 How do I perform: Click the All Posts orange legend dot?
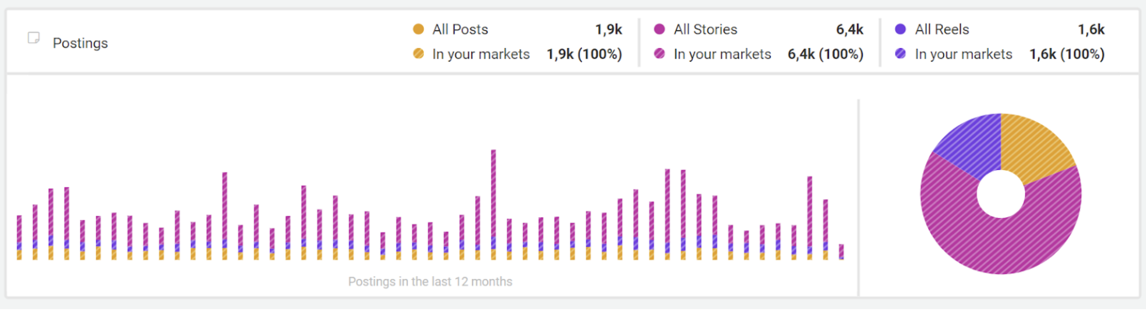tap(418, 29)
